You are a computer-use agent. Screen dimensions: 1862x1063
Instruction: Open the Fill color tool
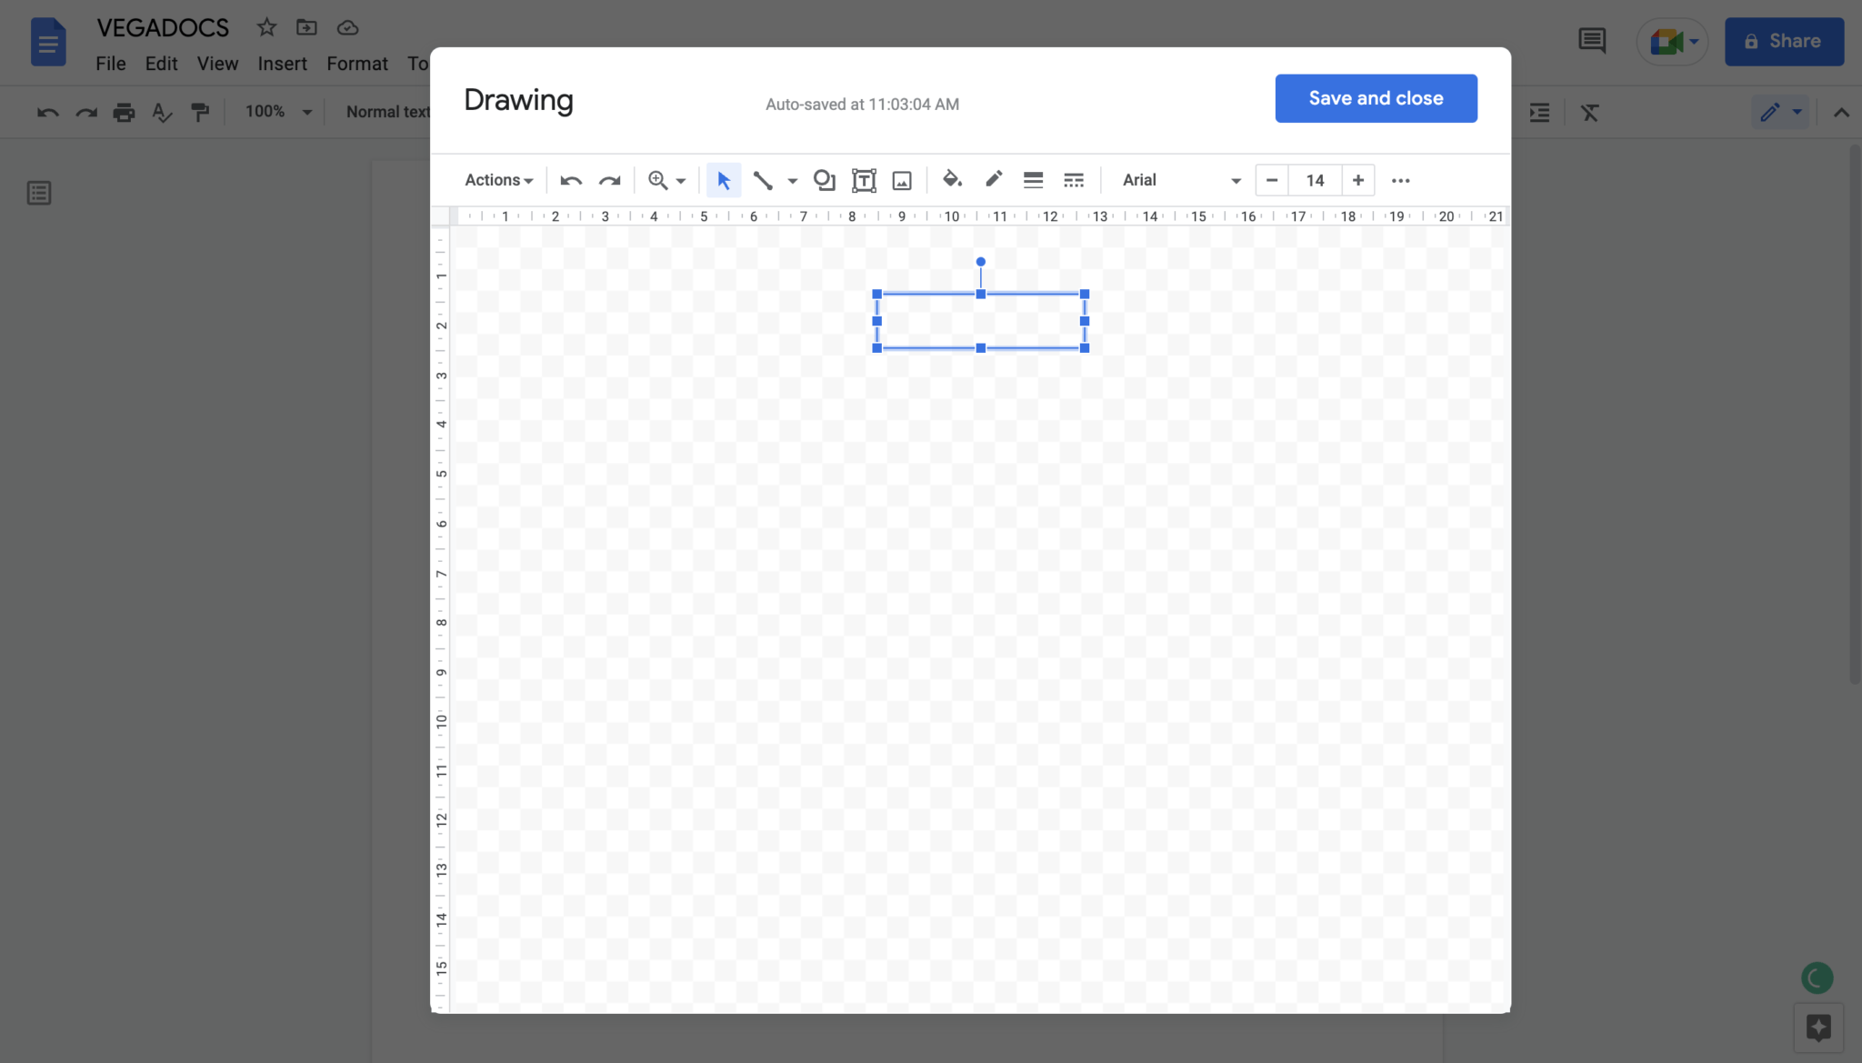(951, 180)
